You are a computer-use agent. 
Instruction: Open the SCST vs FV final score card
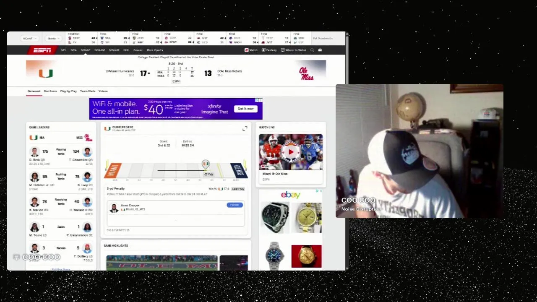click(x=82, y=39)
